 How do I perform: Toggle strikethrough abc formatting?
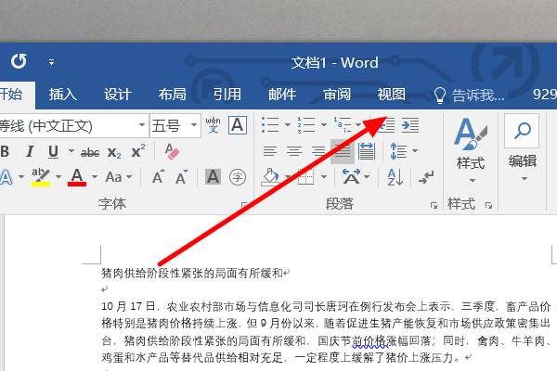(x=89, y=153)
